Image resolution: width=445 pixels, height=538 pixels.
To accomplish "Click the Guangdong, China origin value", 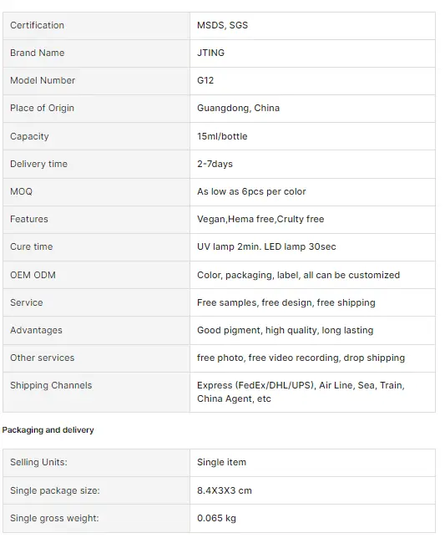I will [238, 108].
